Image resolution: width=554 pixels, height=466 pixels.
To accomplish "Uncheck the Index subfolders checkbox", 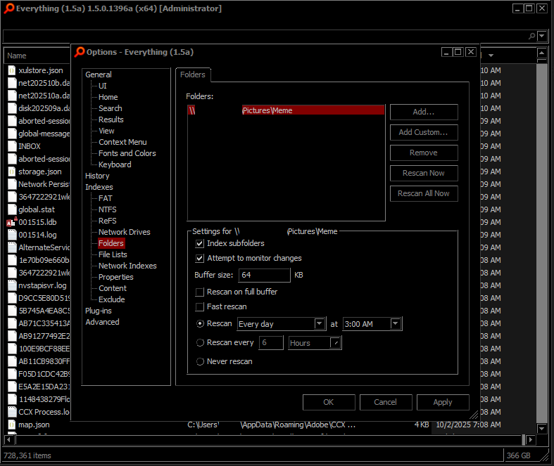I will (200, 243).
